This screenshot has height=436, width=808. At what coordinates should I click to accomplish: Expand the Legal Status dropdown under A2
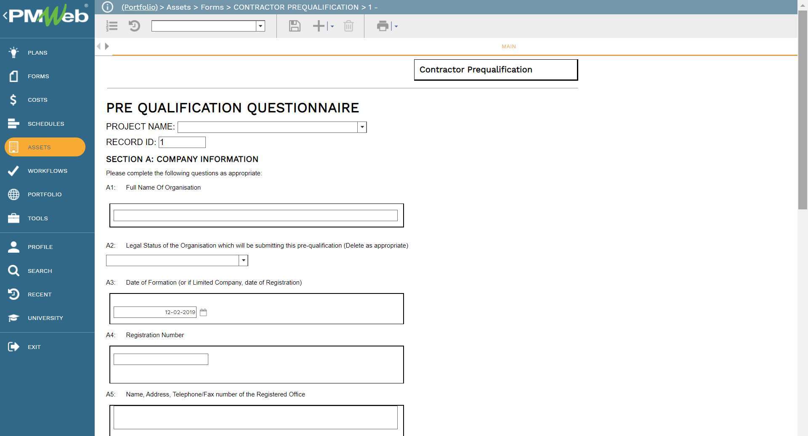243,260
